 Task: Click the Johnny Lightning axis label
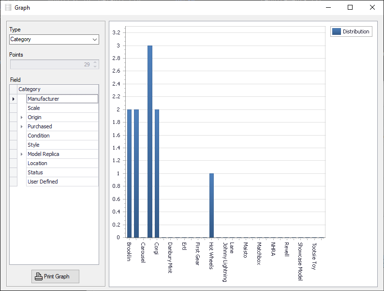(x=225, y=262)
